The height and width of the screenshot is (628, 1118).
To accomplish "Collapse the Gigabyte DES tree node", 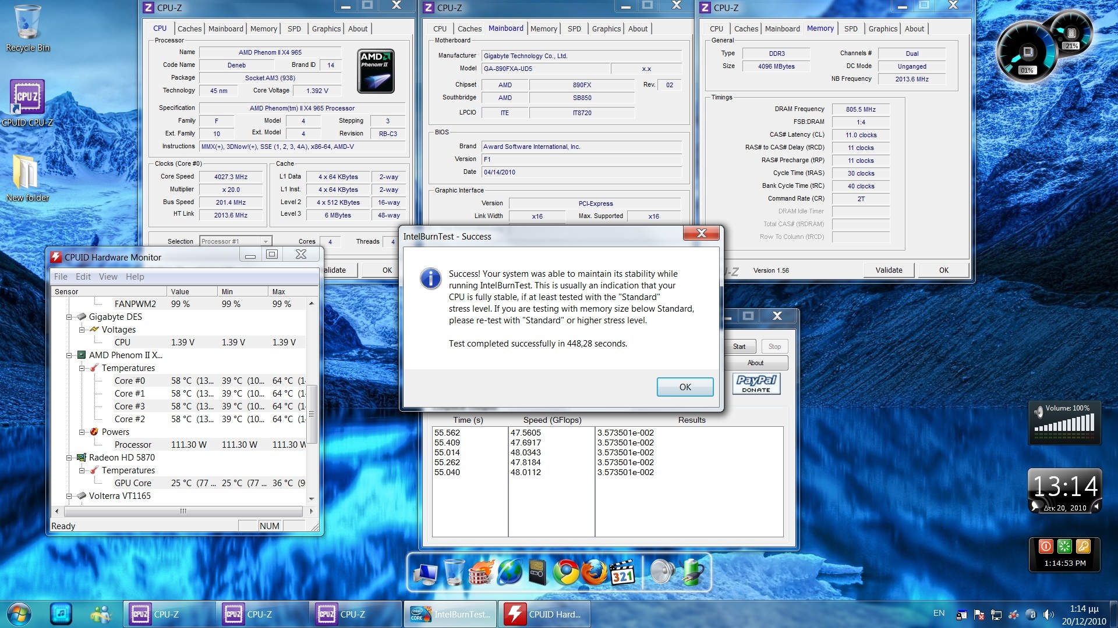I will (69, 317).
